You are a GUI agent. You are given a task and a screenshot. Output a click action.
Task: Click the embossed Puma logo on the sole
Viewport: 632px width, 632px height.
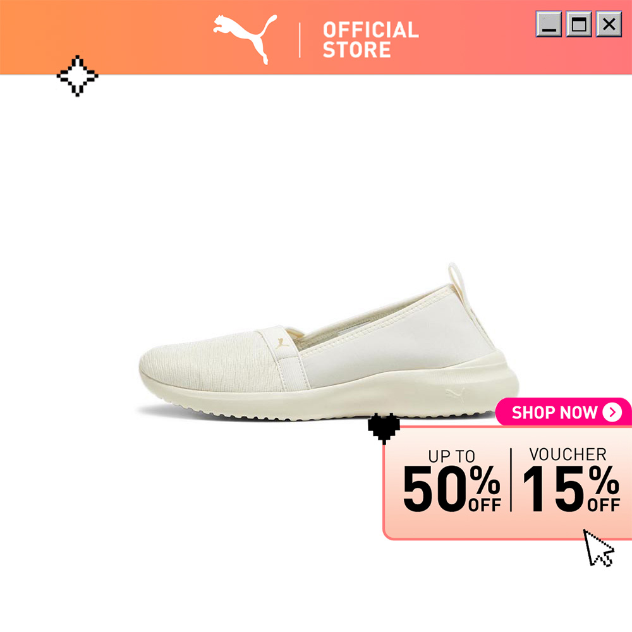point(455,394)
